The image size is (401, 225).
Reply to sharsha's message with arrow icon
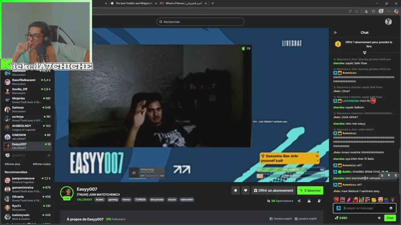click(382, 176)
